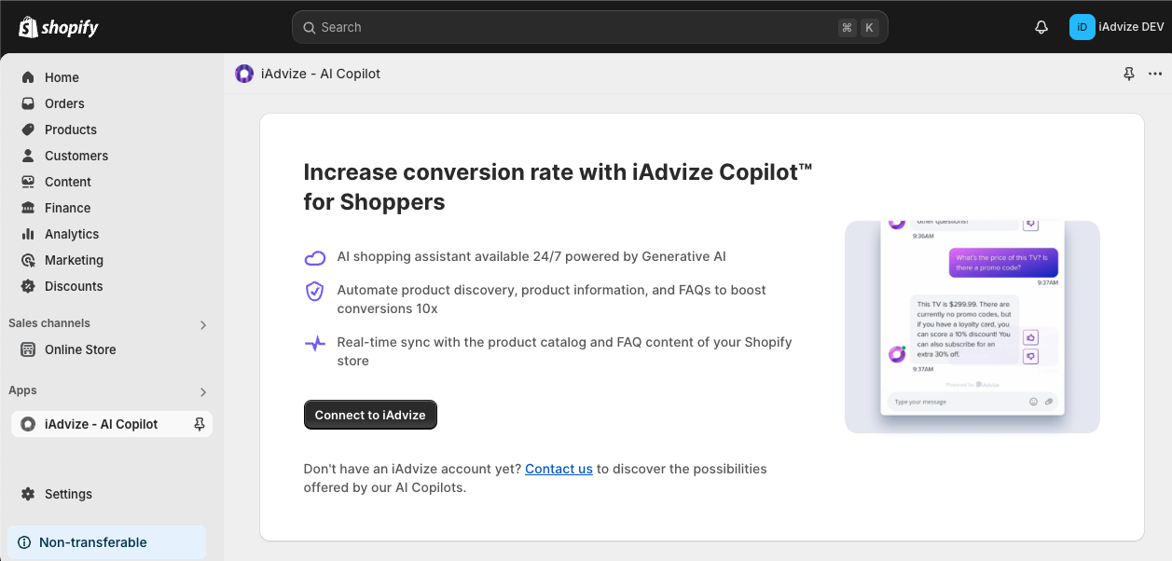
Task: Open notifications bell icon
Action: [1041, 27]
